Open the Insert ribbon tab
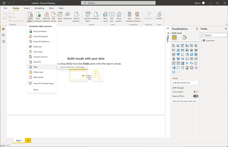The width and height of the screenshot is (228, 147). 27,8
